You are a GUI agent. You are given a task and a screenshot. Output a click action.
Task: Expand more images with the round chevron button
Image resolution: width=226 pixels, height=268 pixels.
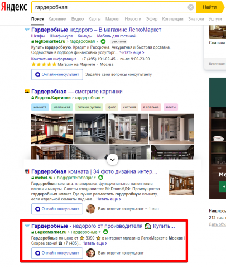click(x=113, y=160)
